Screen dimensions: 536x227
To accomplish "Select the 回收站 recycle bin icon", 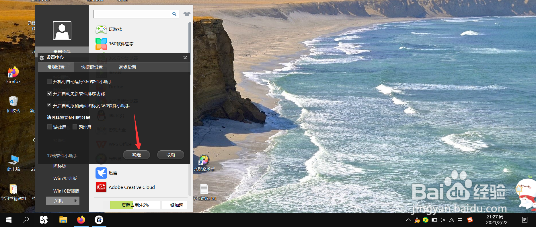I will pyautogui.click(x=13, y=104).
